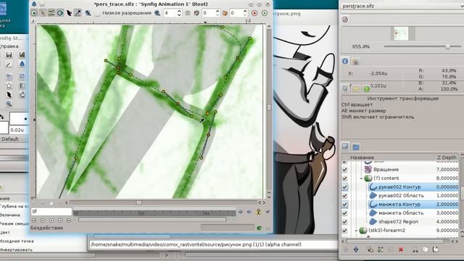The image size is (464, 261).
Task: Click the seek to previous keyframe icon
Action: click(240, 212)
